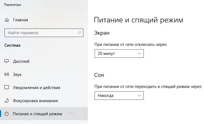204x124 pixels.
Task: Click the Звук speaker icon
Action: 7,74
